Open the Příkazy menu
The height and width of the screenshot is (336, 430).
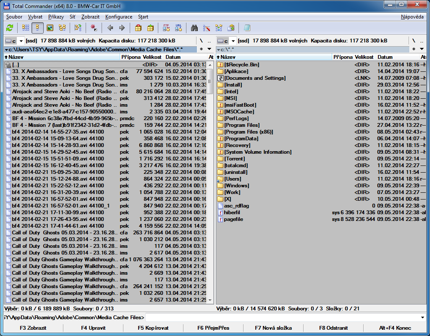pos(56,17)
